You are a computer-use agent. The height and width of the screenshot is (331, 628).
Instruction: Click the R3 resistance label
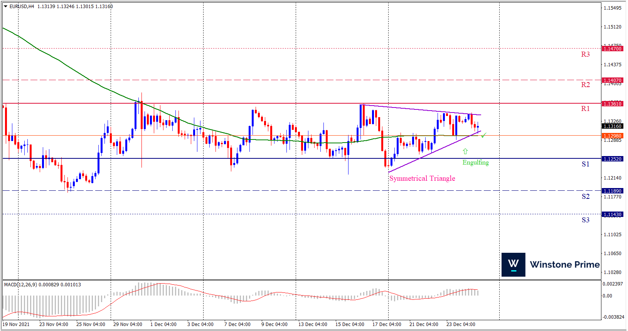coord(585,54)
